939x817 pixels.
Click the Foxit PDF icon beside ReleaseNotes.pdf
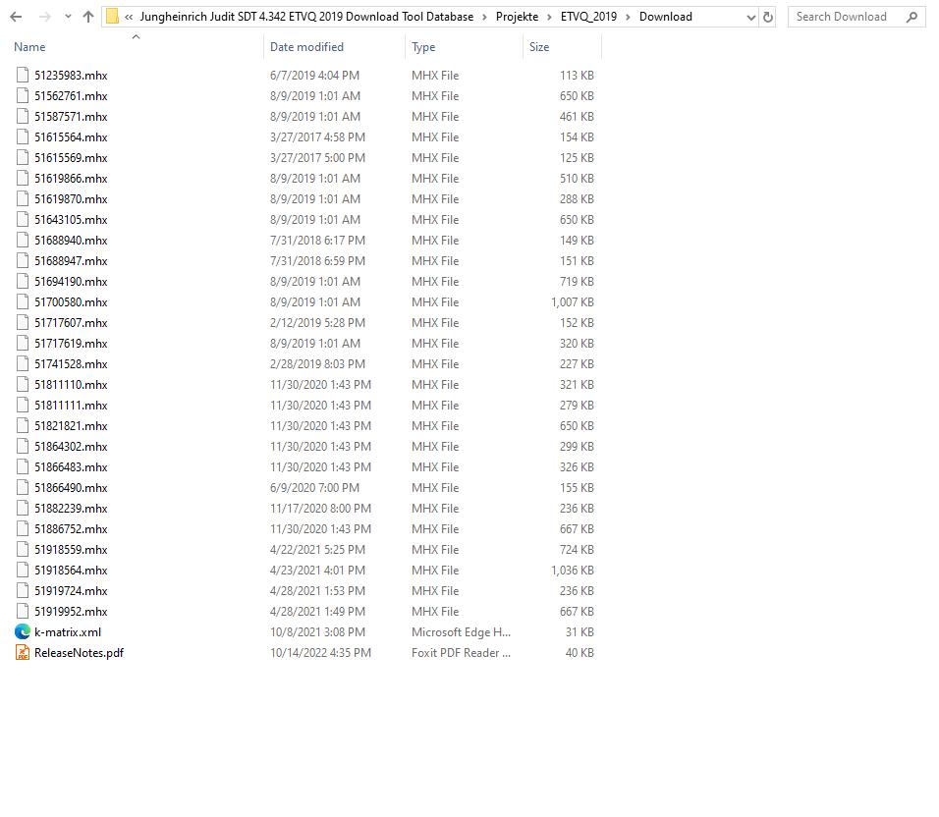(x=22, y=652)
